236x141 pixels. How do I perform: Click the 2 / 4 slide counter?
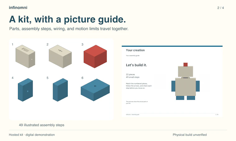point(220,8)
